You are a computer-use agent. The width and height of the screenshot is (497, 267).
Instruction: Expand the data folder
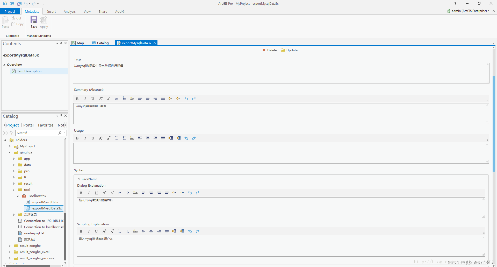click(14, 165)
